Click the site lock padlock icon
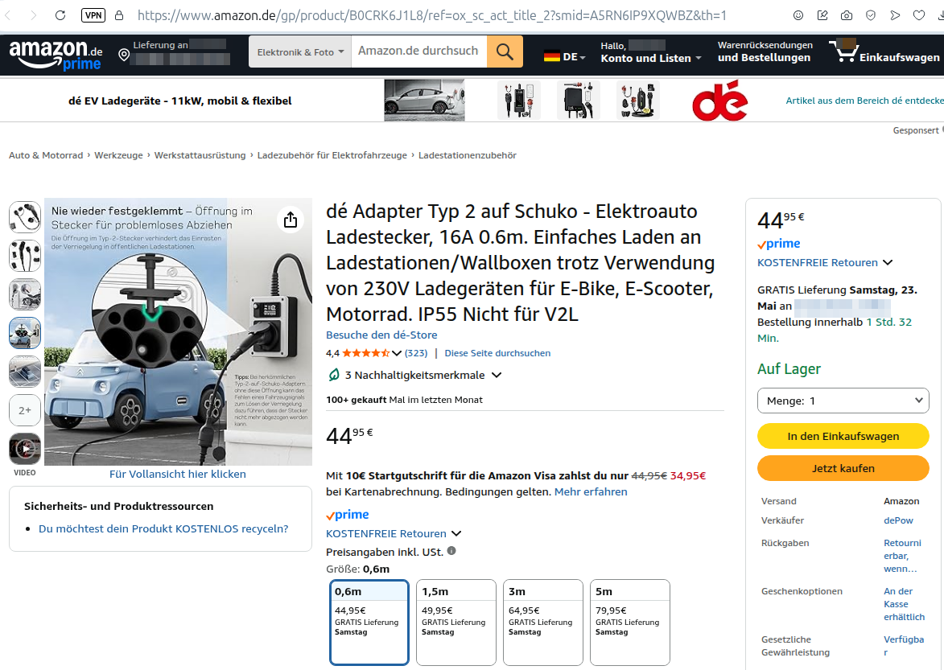 119,15
